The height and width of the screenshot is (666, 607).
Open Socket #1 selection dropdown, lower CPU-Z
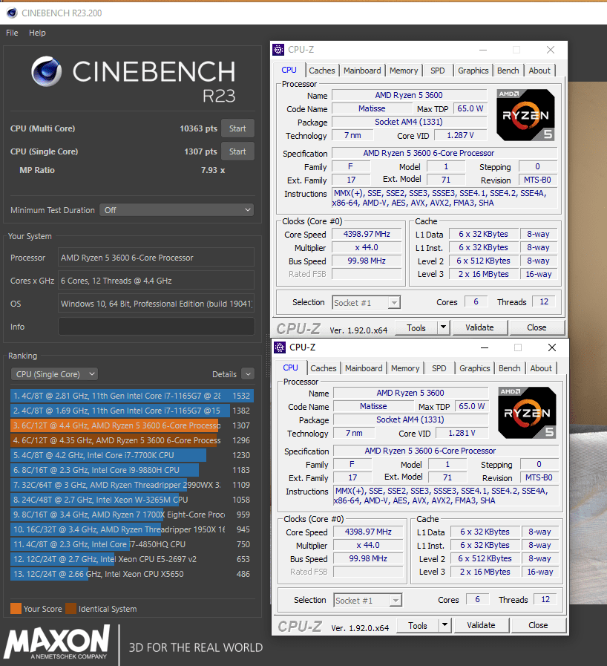pyautogui.click(x=367, y=600)
